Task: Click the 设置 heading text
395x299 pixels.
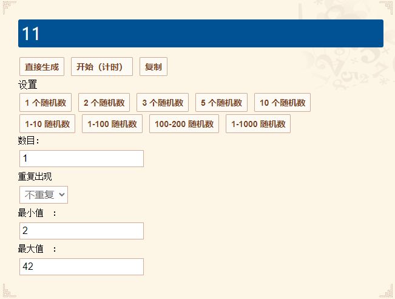Action: pyautogui.click(x=28, y=84)
